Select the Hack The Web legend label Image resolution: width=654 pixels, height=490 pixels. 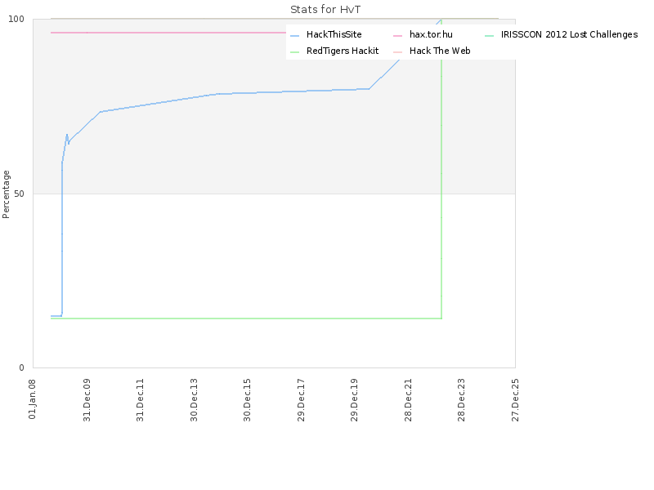(440, 51)
